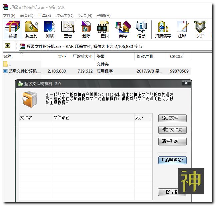Open the 帮助(H) menu
216x206 pixels.
tap(104, 15)
